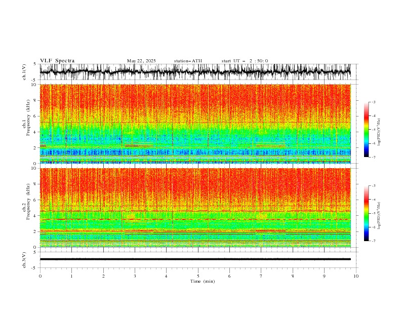Viewport: 401px width, 310px height.
Task: Click the "-3" label on ch.1 colorbar
Action: click(373, 102)
